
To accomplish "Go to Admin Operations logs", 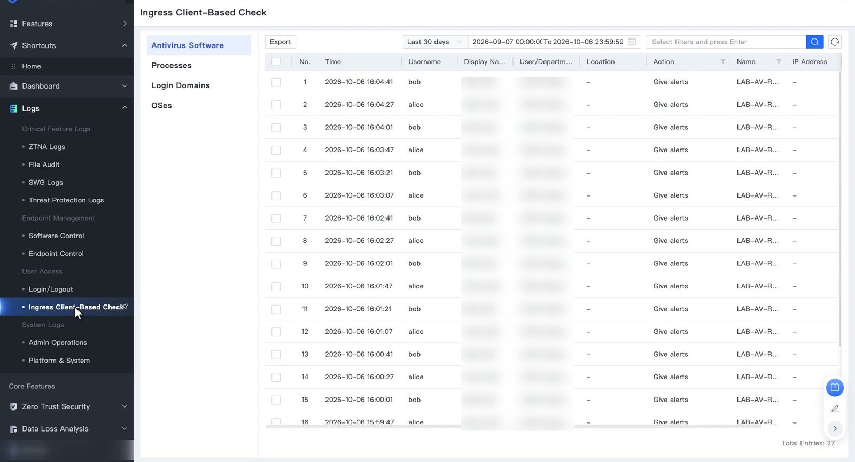I will point(58,343).
